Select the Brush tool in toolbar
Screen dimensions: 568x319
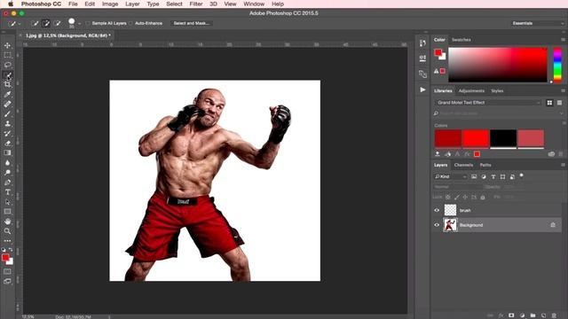pyautogui.click(x=7, y=114)
